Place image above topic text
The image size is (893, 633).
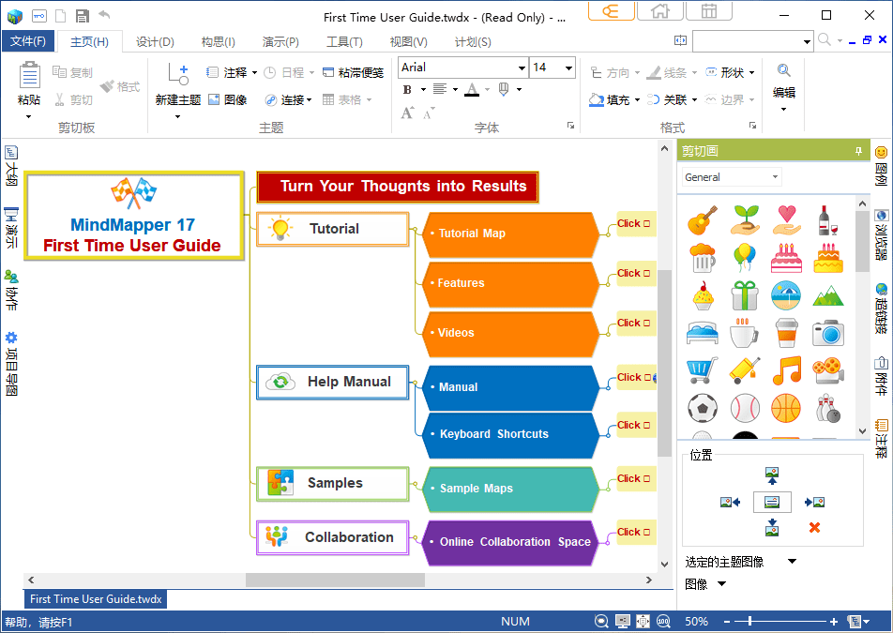(x=772, y=475)
